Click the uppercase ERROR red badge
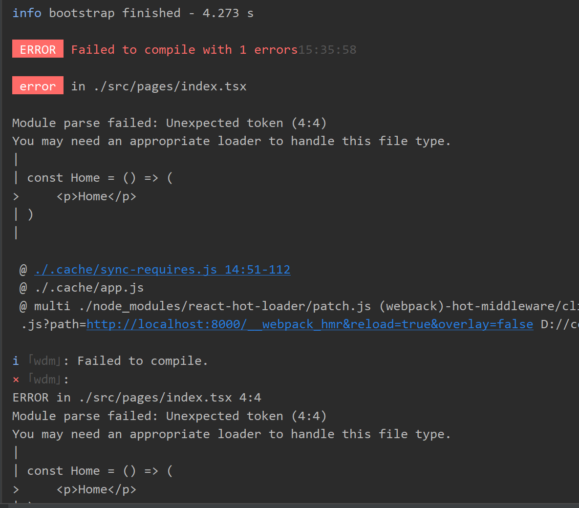 (38, 49)
